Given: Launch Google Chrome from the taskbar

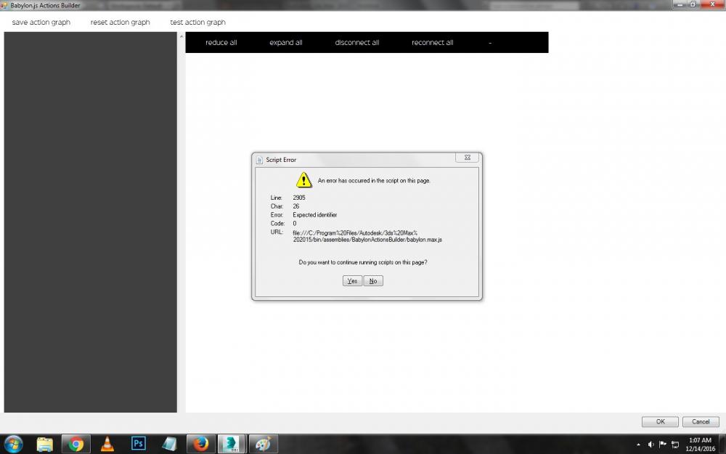Looking at the screenshot, I should click(76, 444).
